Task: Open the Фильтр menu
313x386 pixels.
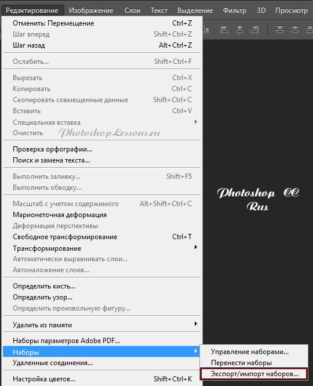Action: pyautogui.click(x=235, y=10)
